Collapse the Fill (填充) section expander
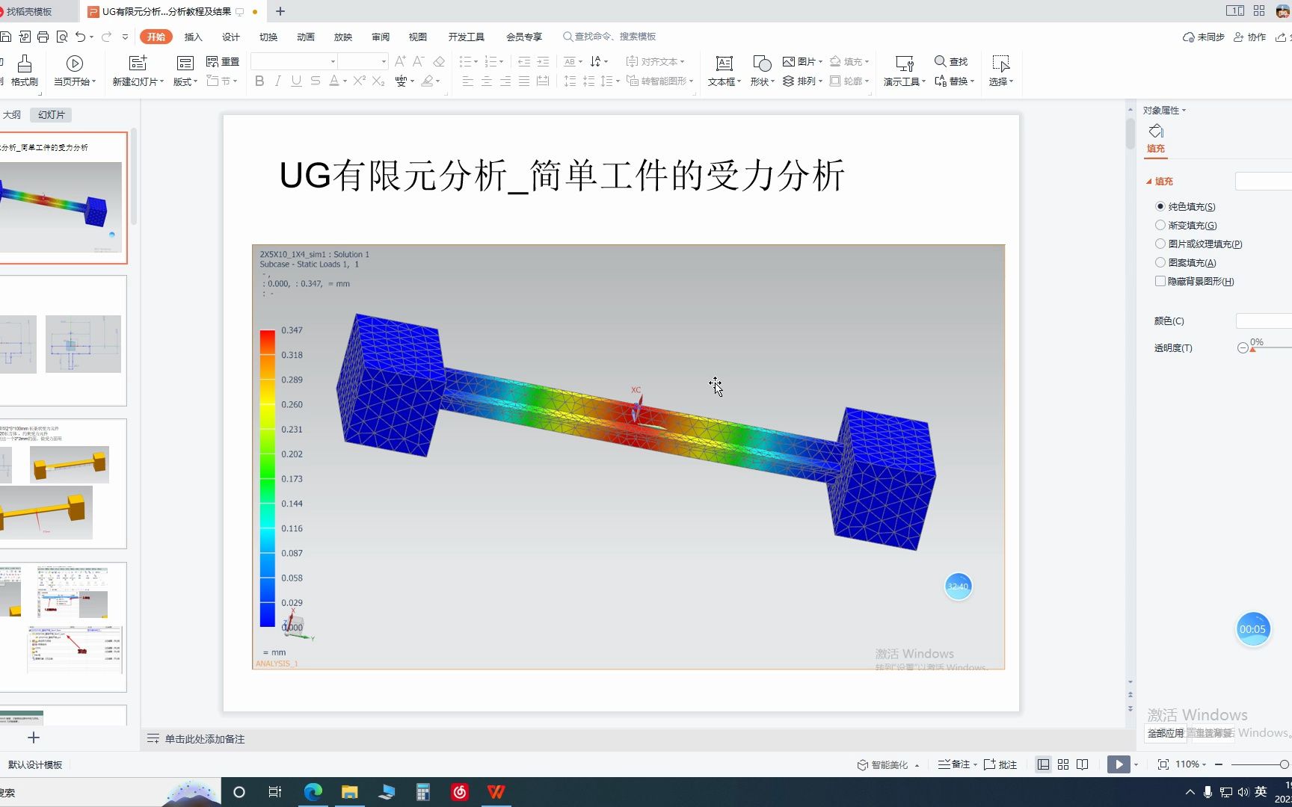The width and height of the screenshot is (1292, 807). click(1149, 181)
